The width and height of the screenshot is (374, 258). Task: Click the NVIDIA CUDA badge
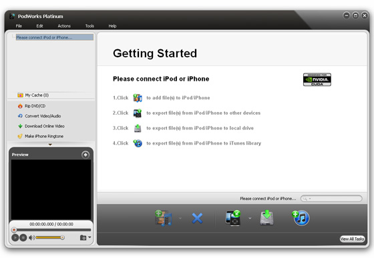pos(317,79)
